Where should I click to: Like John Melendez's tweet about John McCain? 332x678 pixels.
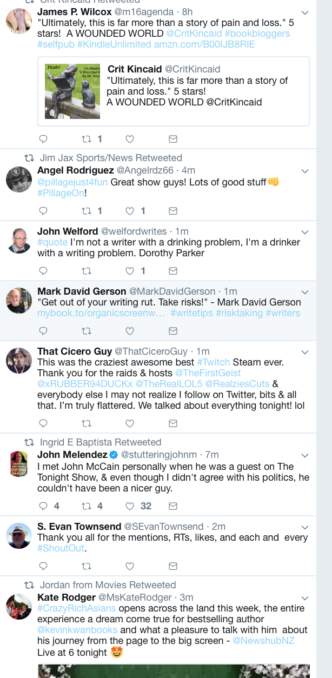(x=130, y=507)
